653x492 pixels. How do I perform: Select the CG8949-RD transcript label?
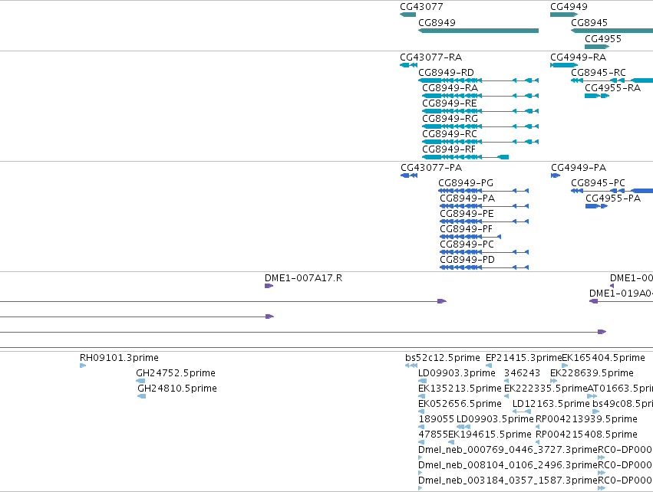pos(446,72)
